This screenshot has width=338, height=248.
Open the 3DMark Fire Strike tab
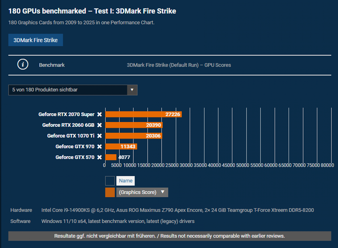click(36, 40)
